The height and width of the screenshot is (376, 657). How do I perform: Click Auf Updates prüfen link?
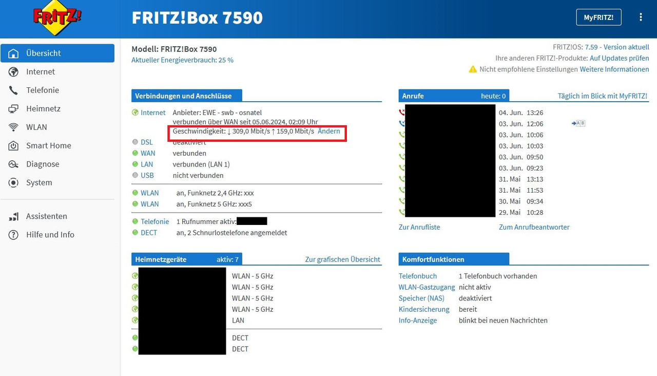tap(620, 58)
